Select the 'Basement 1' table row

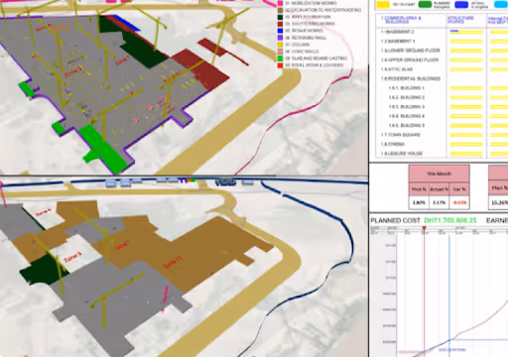point(398,42)
